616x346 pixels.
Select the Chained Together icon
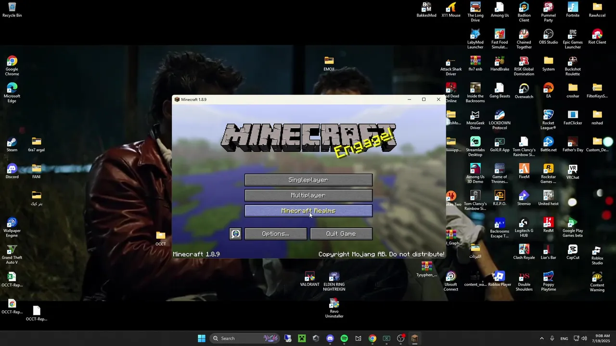(x=524, y=39)
